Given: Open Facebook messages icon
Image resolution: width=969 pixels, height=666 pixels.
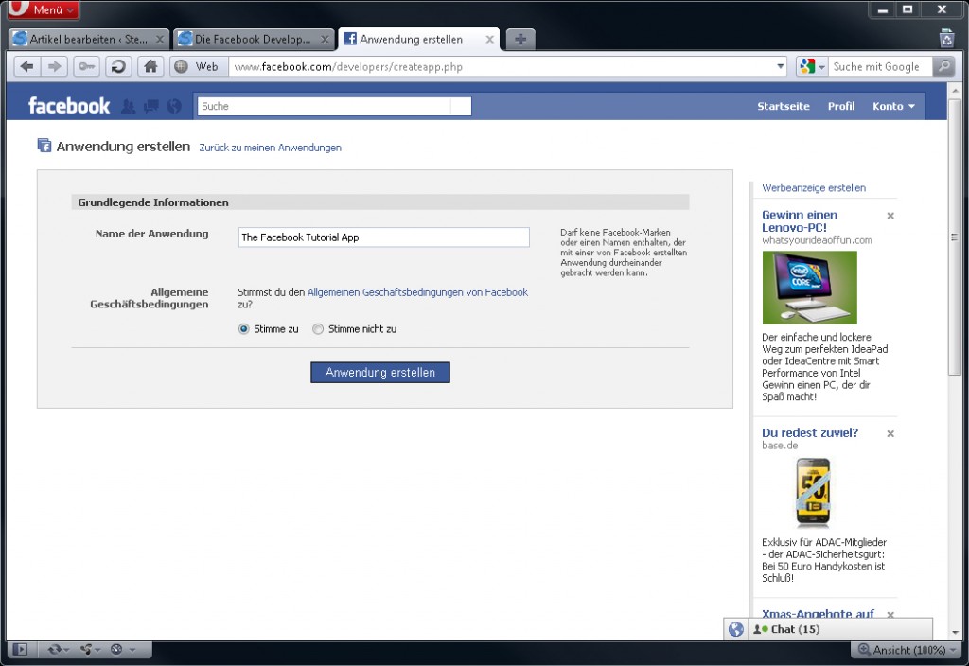Looking at the screenshot, I should (x=150, y=106).
